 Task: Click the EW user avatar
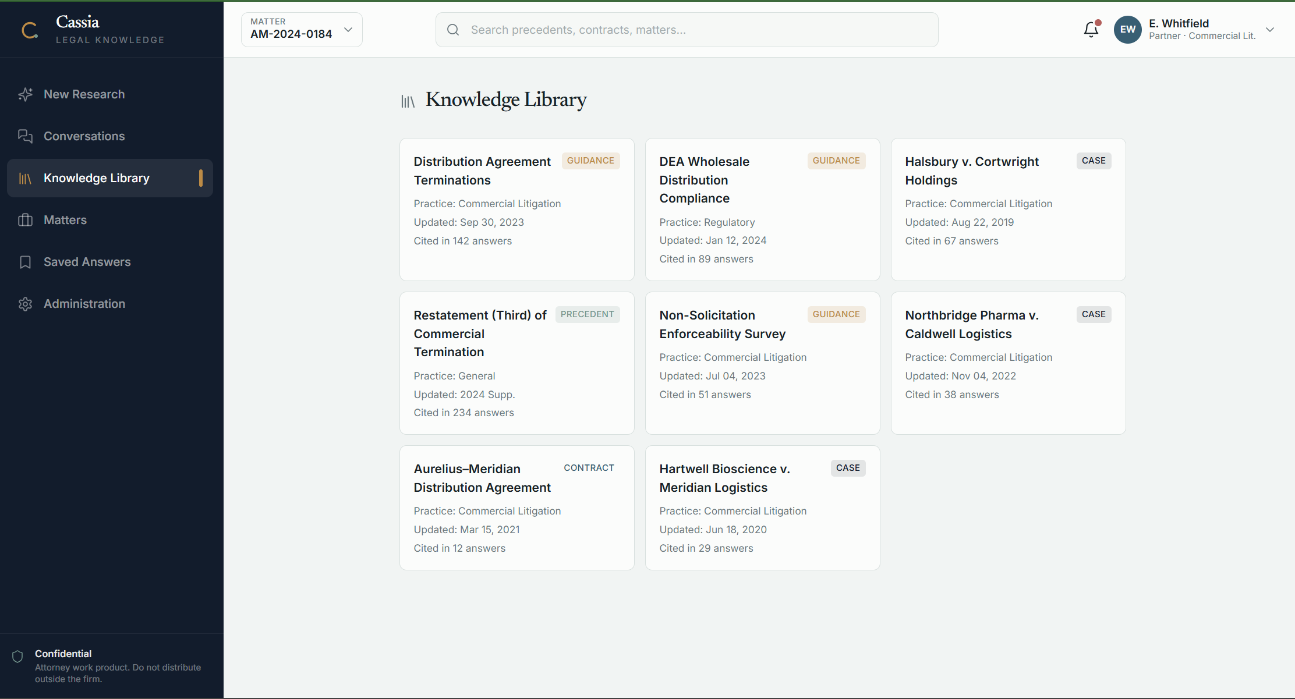click(x=1128, y=30)
